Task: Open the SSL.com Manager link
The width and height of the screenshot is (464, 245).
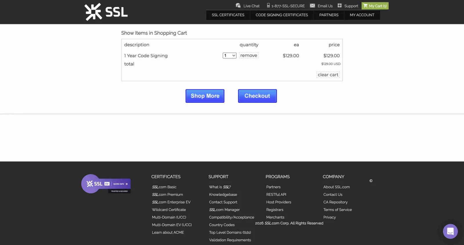Action: pyautogui.click(x=224, y=210)
